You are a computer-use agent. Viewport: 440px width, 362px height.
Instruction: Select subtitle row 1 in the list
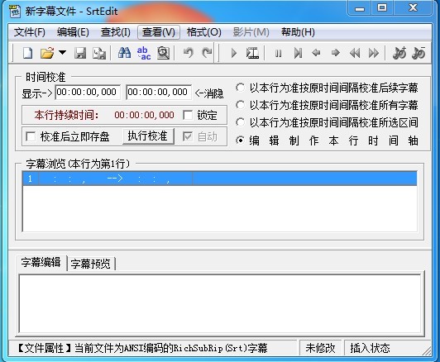coord(219,179)
